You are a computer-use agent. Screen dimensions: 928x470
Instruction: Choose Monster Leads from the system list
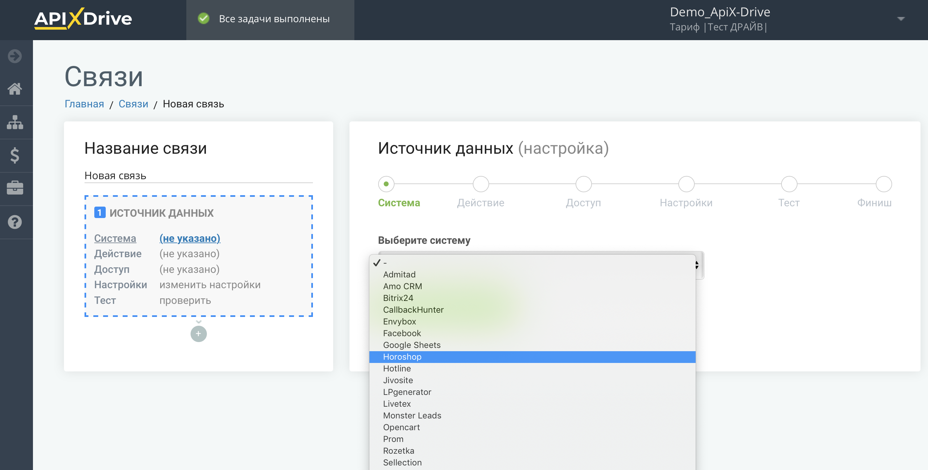tap(532, 415)
